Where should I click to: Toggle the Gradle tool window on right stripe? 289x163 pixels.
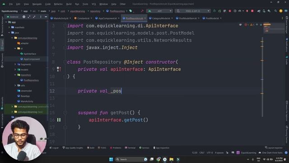pyautogui.click(x=287, y=60)
